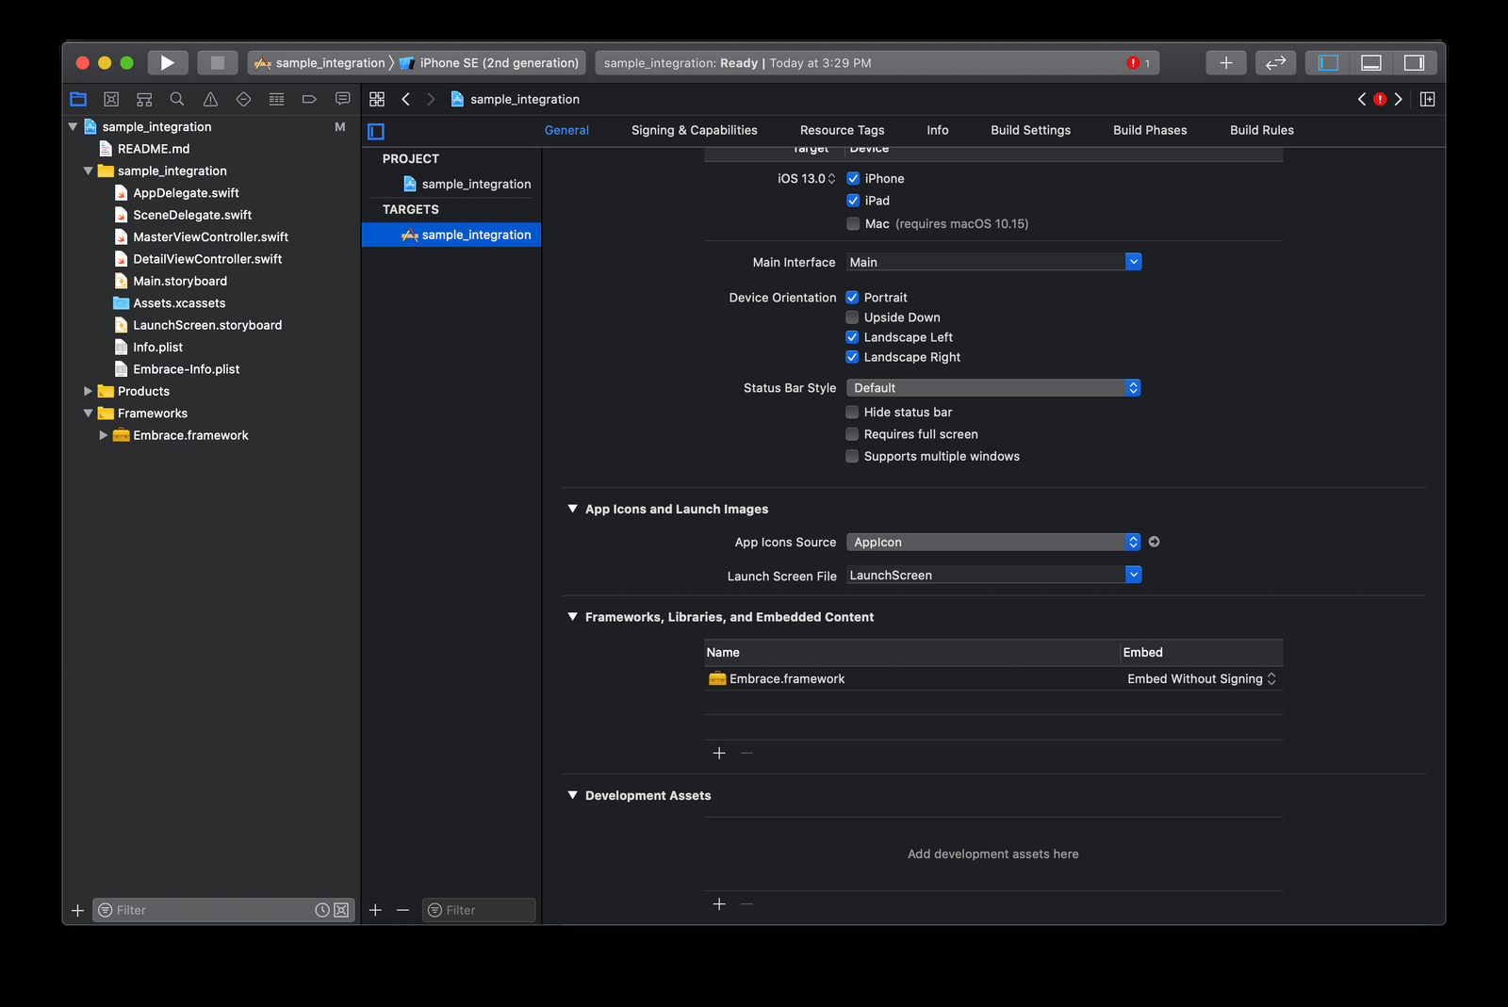This screenshot has width=1508, height=1007.
Task: Show only source-controlled files filter
Action: 341,910
